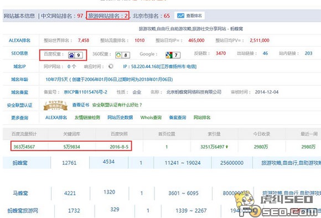The width and height of the screenshot is (321, 218).
Task: Open the Whois查询 link
Action: [x=151, y=117]
